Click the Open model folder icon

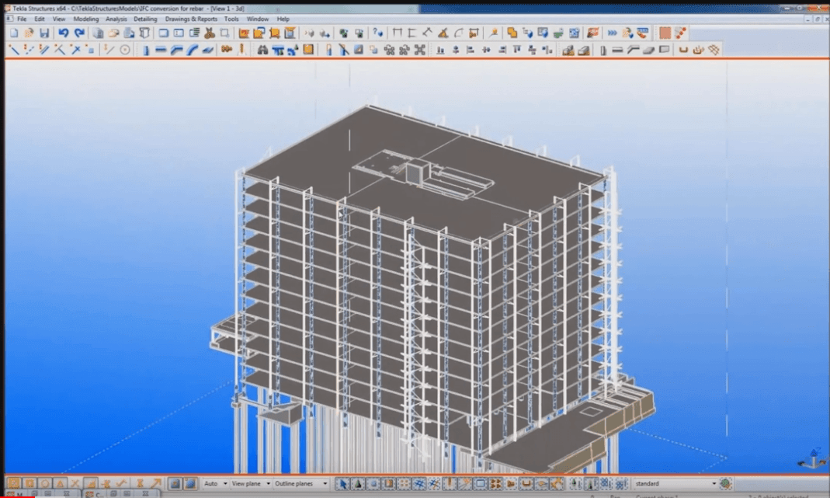29,33
